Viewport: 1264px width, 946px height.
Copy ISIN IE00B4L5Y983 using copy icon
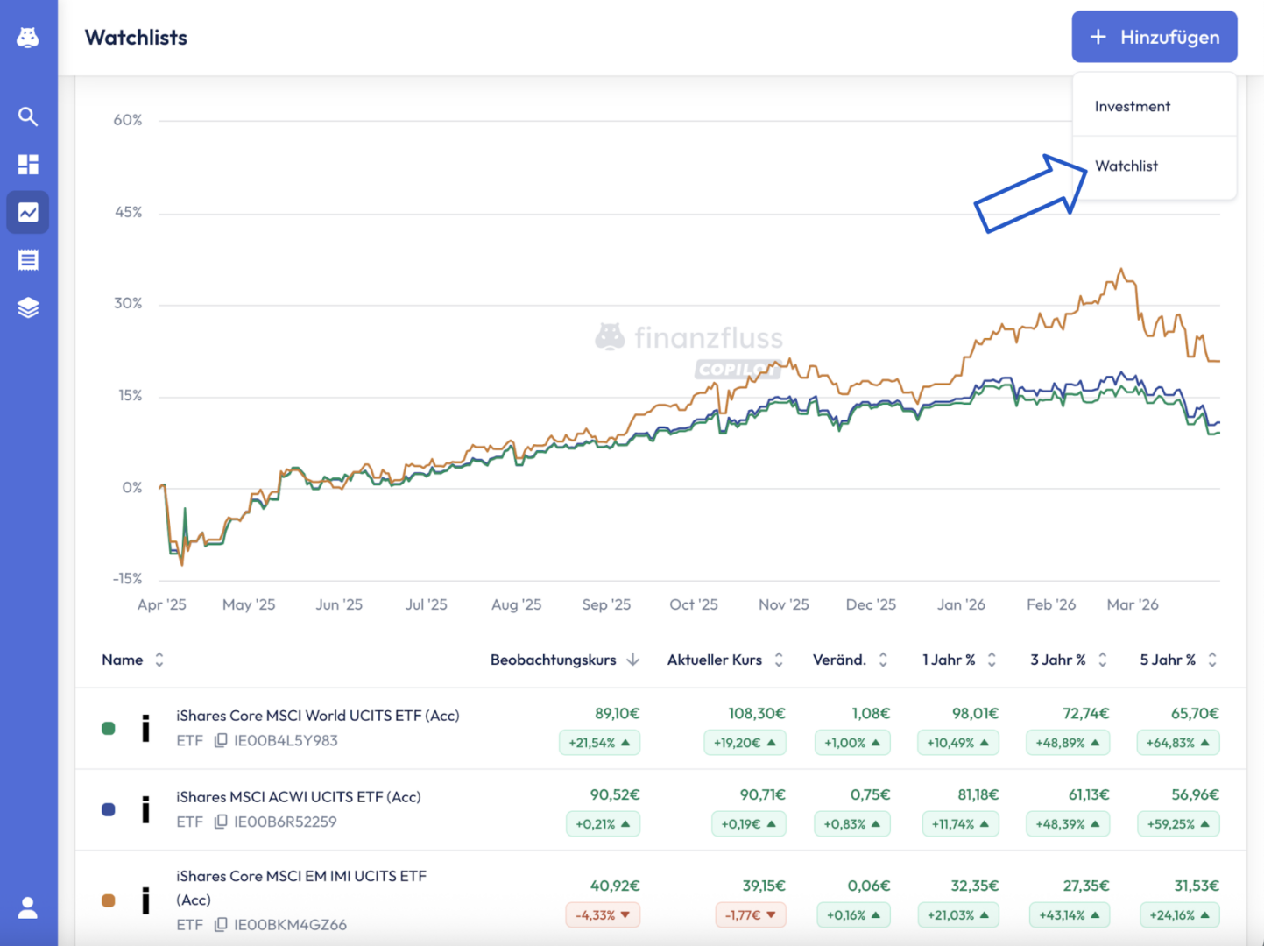click(x=221, y=741)
